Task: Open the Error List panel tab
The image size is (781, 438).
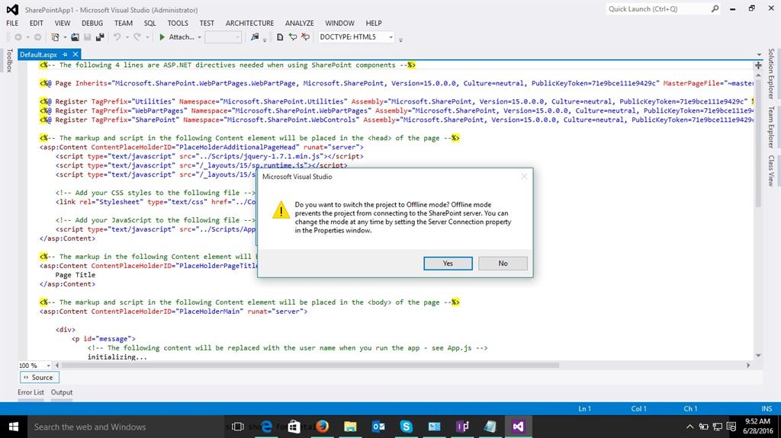Action: pos(31,392)
